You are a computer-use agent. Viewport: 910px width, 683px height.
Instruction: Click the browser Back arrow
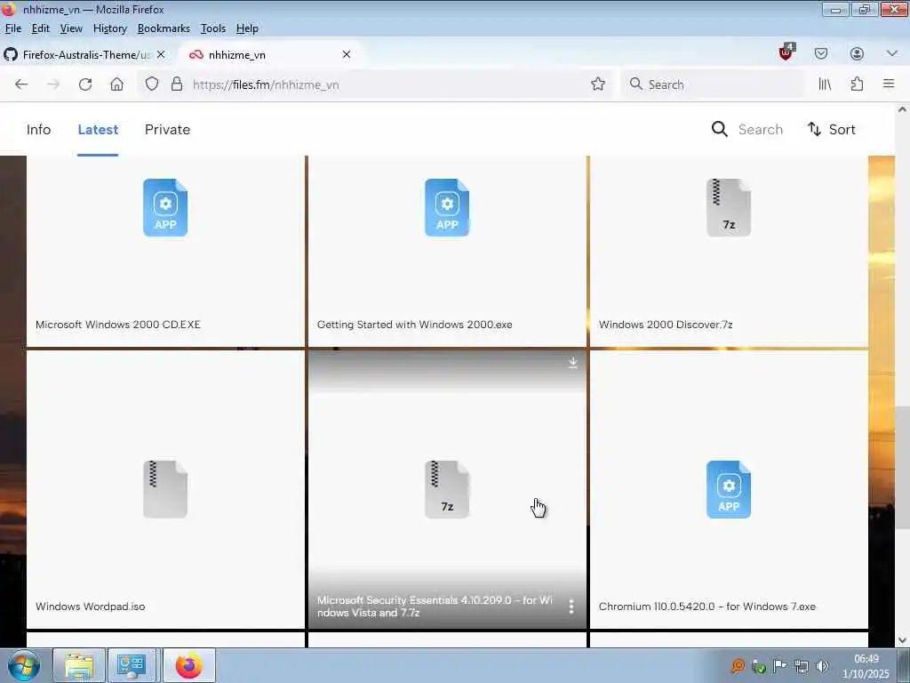(21, 84)
